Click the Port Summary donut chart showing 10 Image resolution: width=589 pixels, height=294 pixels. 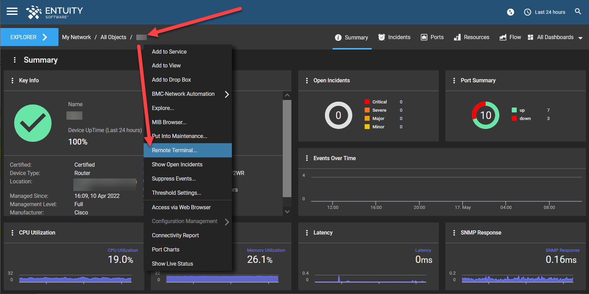[486, 115]
